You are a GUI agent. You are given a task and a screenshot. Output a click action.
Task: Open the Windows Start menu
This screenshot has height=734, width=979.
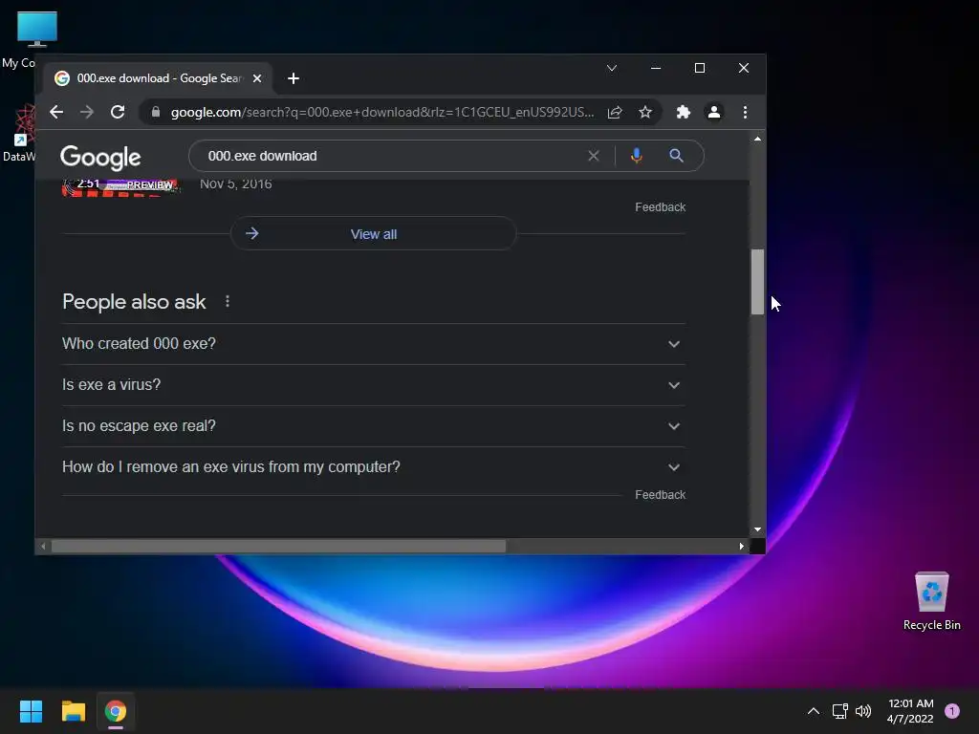click(x=31, y=711)
